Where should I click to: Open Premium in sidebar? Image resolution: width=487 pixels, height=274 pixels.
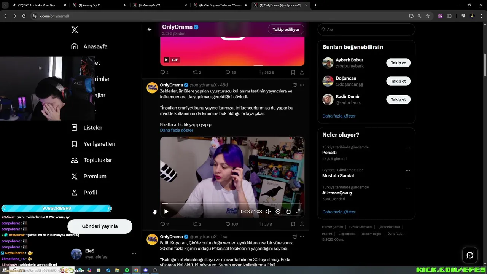89,177
